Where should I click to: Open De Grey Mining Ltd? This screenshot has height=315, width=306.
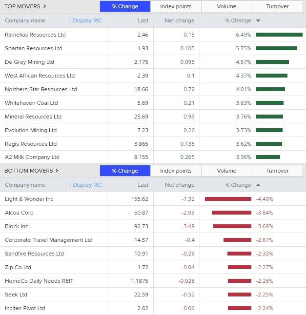pyautogui.click(x=29, y=62)
